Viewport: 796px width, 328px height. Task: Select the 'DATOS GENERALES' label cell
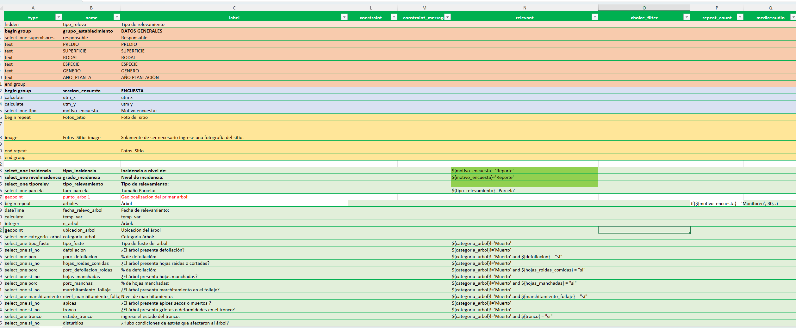[x=234, y=31]
